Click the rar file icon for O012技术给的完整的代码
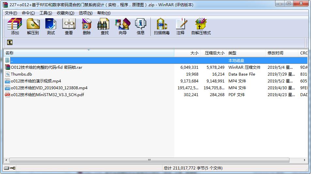The image size is (311, 174). [8, 67]
